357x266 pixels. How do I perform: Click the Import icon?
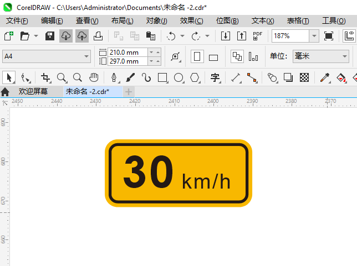coord(226,36)
